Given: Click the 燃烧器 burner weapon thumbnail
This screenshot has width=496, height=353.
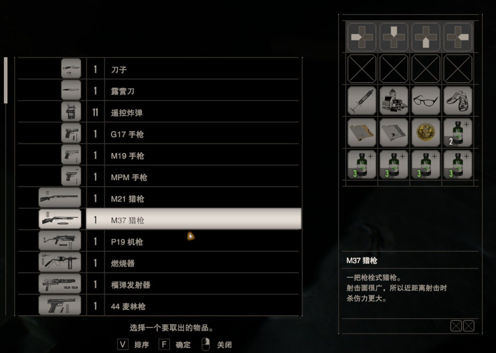Looking at the screenshot, I should click(60, 262).
